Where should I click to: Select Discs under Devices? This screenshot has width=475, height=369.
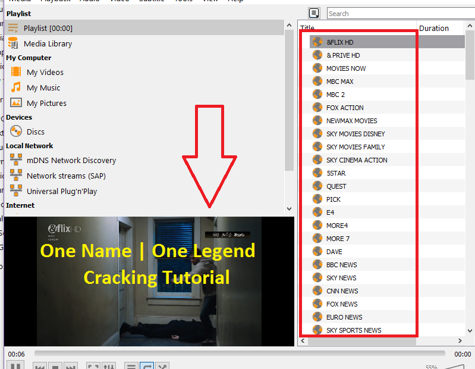point(36,132)
